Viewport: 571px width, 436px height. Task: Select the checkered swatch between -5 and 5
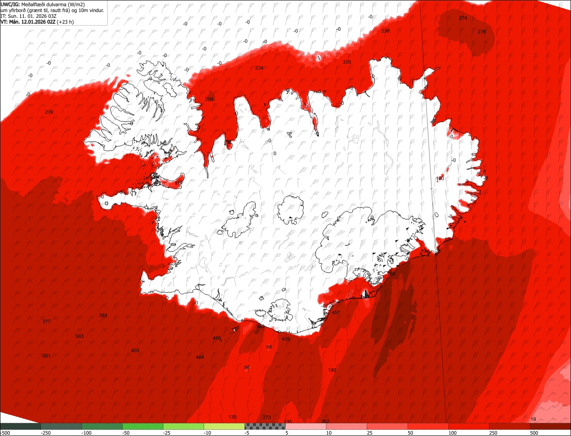click(265, 426)
